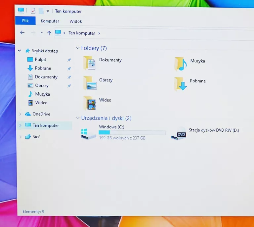The height and width of the screenshot is (227, 254).
Task: Click the computer icon in address bar
Action: tap(58, 32)
